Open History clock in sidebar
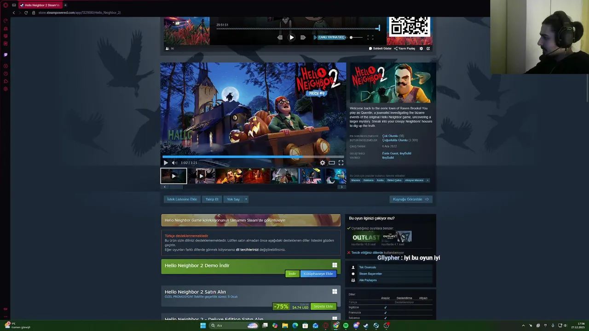Screen dimensions: 589x331 pyautogui.click(x=6, y=74)
